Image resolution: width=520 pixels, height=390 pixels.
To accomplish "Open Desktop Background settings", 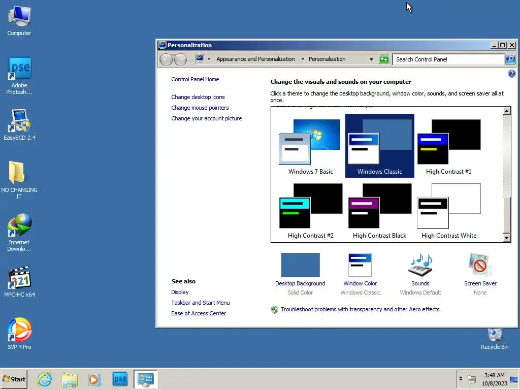I will click(300, 274).
